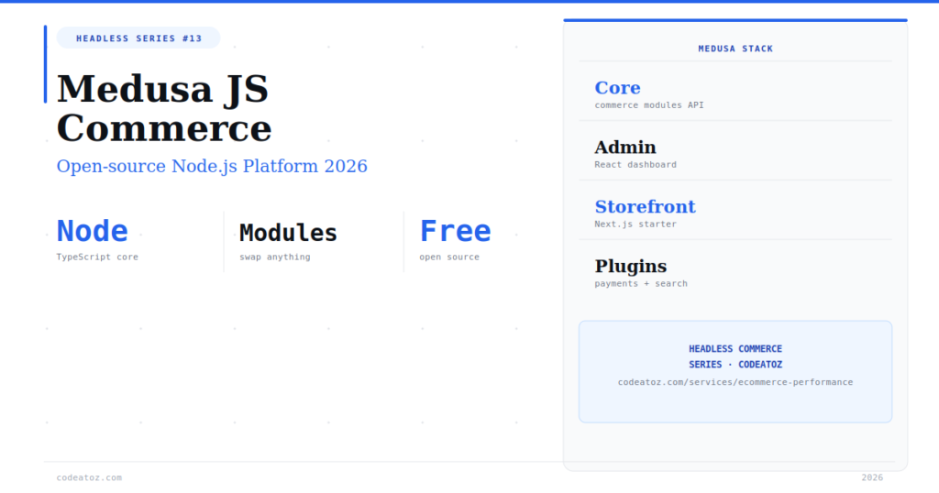
Task: Click the Next.js starter description
Action: 635,224
